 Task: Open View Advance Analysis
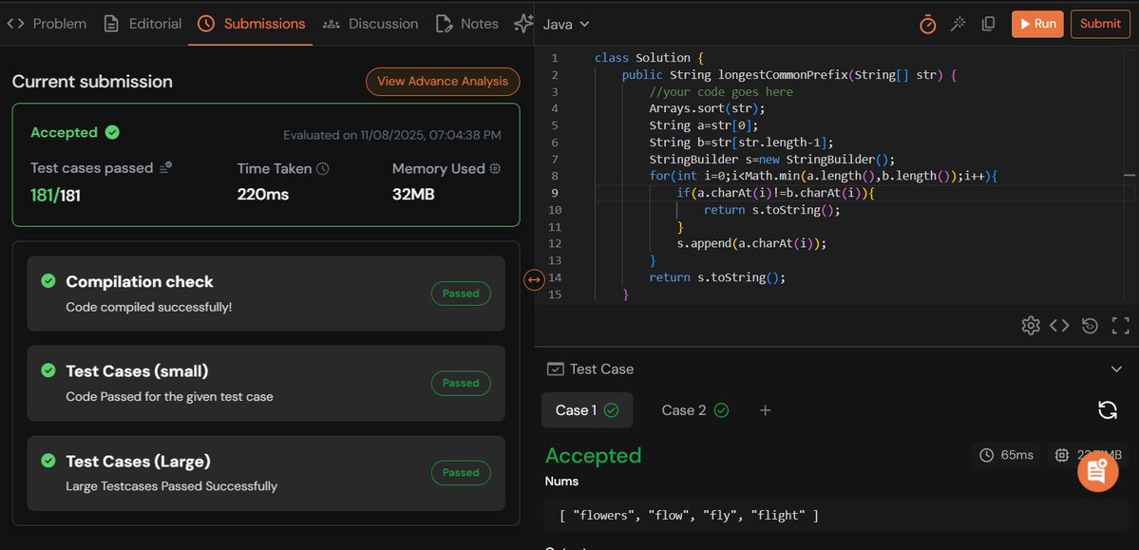pos(442,82)
